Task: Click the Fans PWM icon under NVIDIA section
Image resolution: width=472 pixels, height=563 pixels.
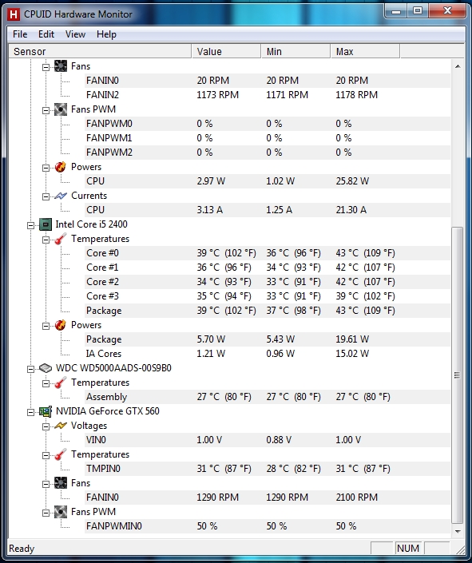Action: [61, 512]
